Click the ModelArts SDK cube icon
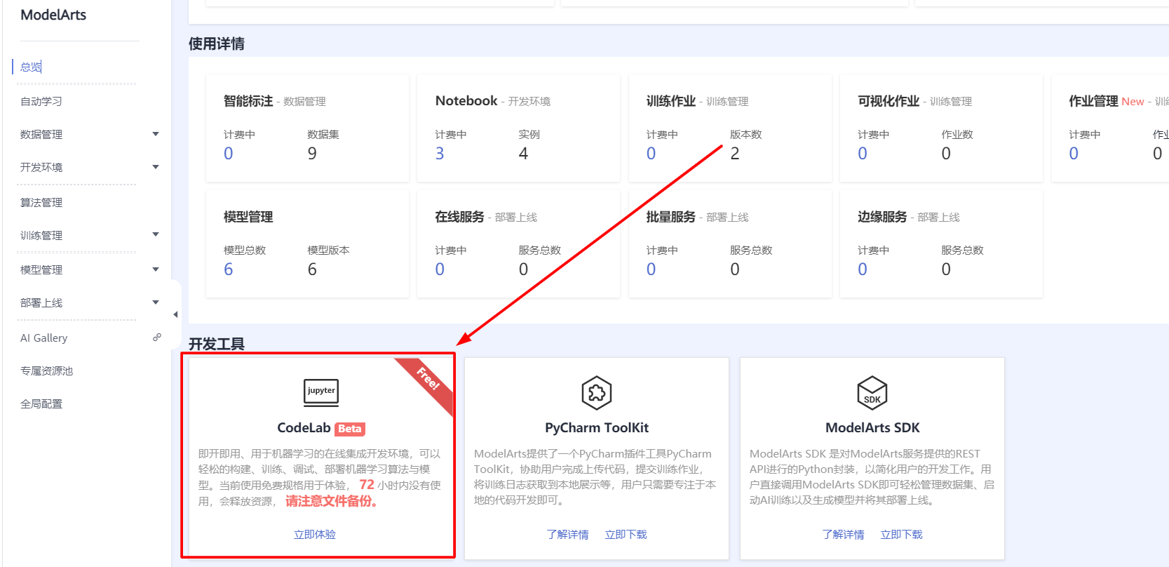 [872, 393]
